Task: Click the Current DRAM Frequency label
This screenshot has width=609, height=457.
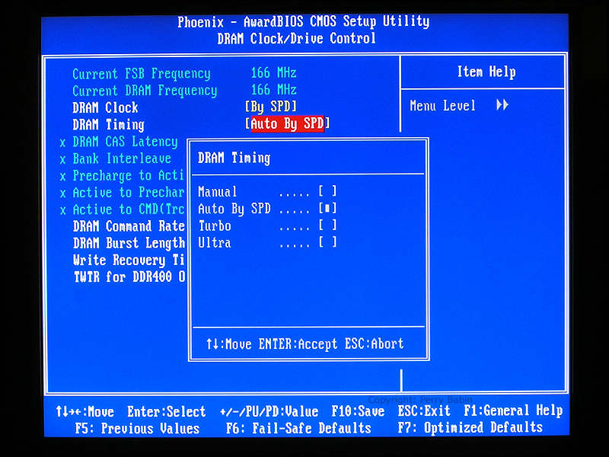Action: [x=145, y=91]
